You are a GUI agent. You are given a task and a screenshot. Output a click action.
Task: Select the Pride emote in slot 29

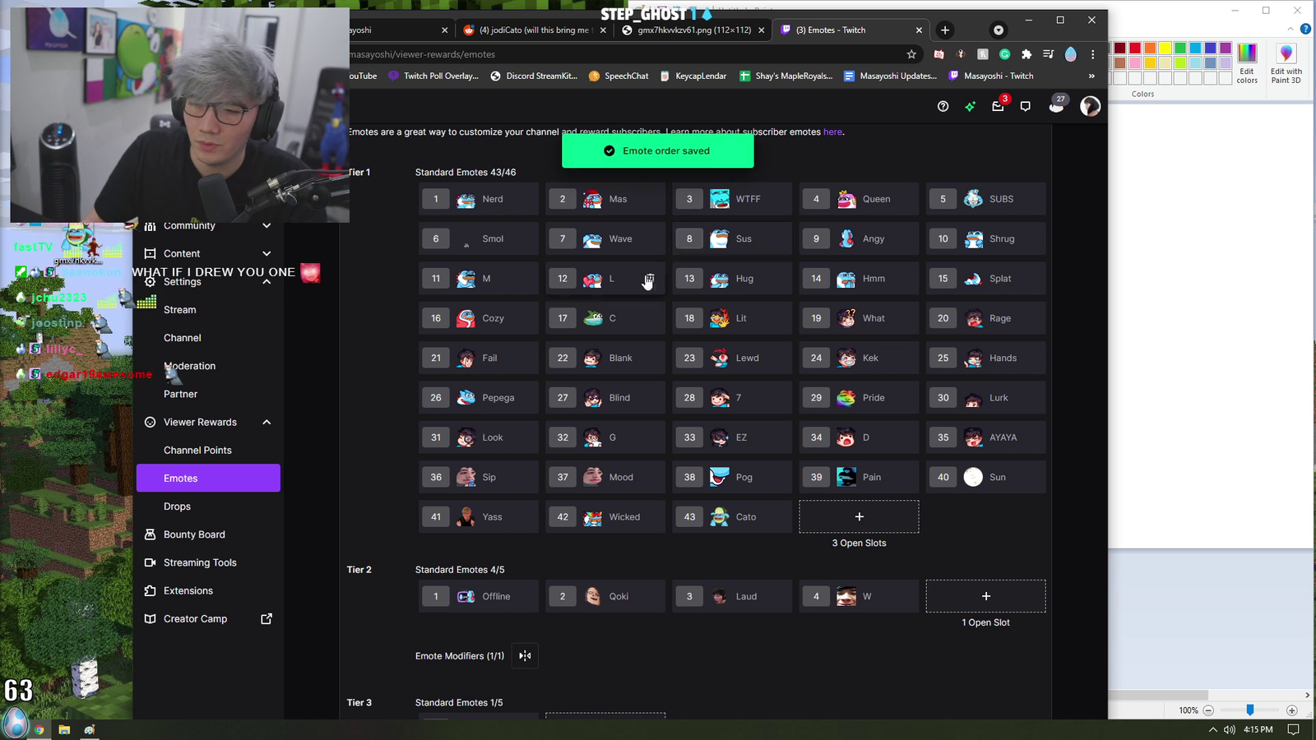click(859, 398)
